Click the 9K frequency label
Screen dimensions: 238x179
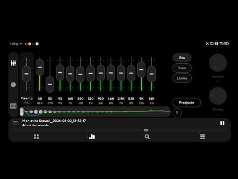(x=141, y=99)
